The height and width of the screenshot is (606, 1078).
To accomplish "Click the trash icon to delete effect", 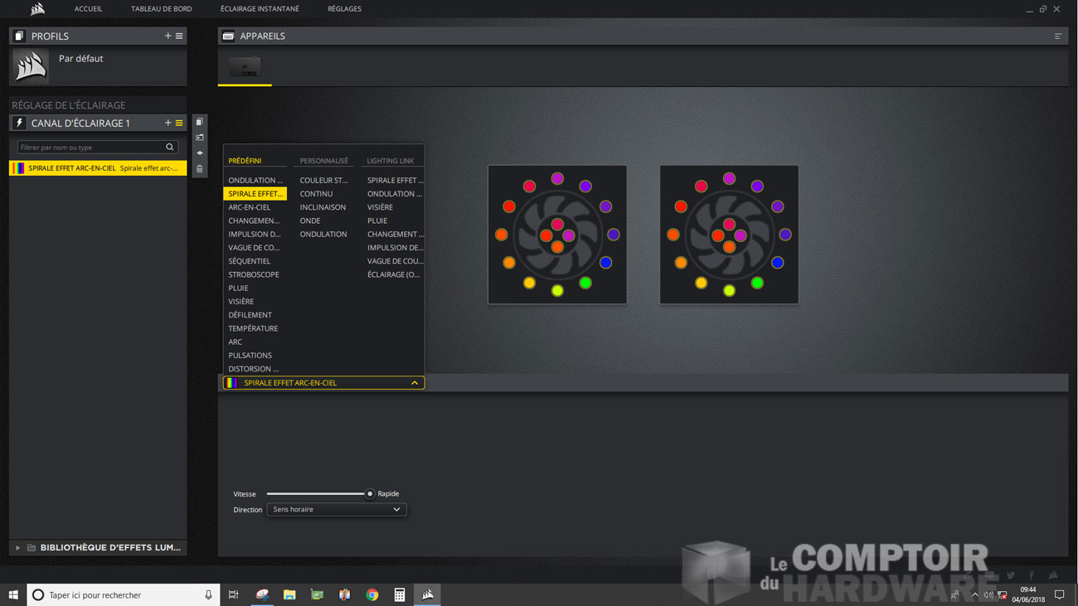I will tap(199, 169).
